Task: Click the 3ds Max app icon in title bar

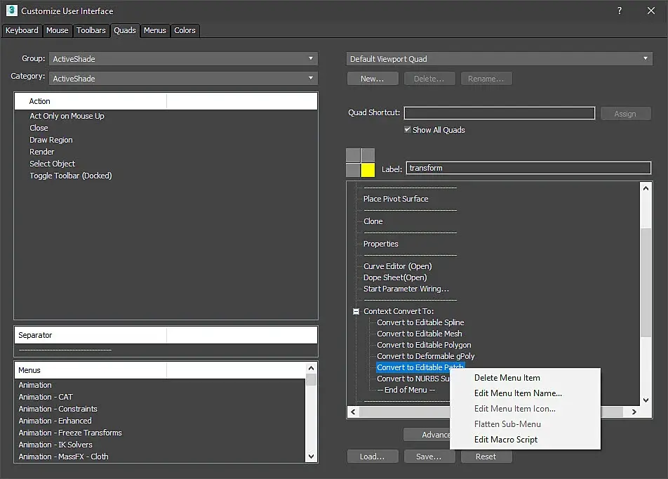Action: (x=11, y=11)
